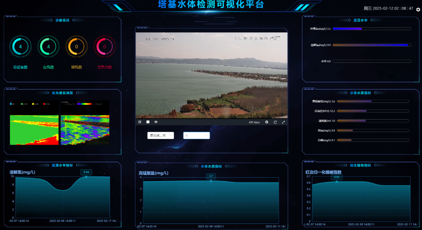Image resolution: width=422 pixels, height=230 pixels.
Task: Click the red 告警次数 ring gauge
Action: point(105,47)
